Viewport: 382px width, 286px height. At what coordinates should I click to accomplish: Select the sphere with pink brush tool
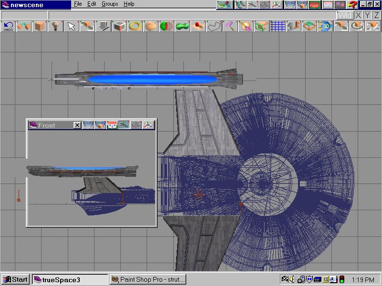(x=246, y=26)
